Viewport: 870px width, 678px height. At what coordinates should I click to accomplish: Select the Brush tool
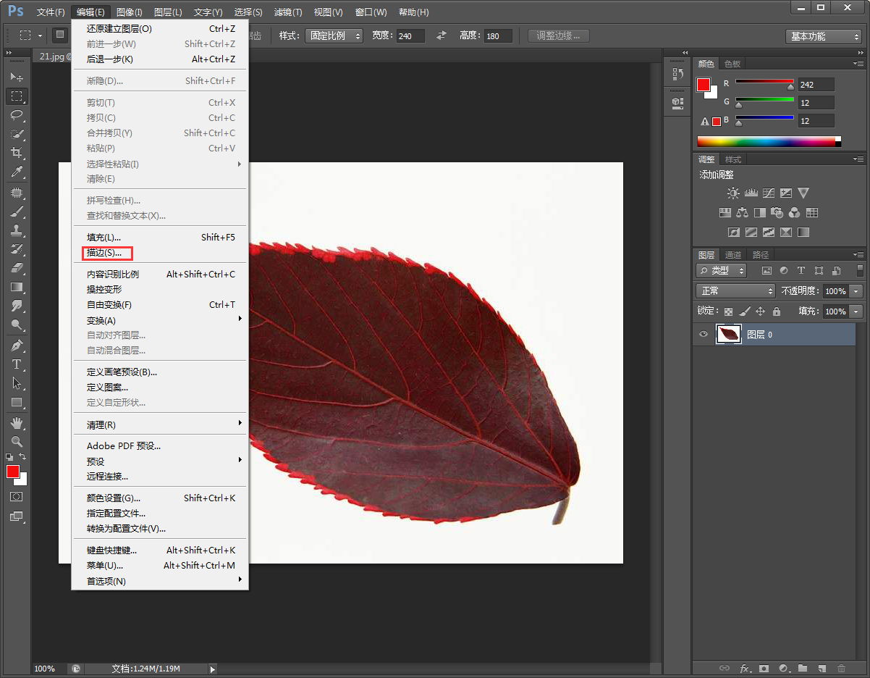[17, 212]
